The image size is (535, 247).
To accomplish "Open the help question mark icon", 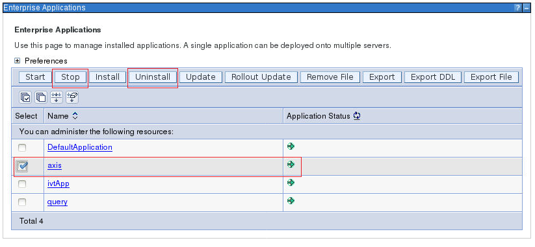I will coord(519,8).
